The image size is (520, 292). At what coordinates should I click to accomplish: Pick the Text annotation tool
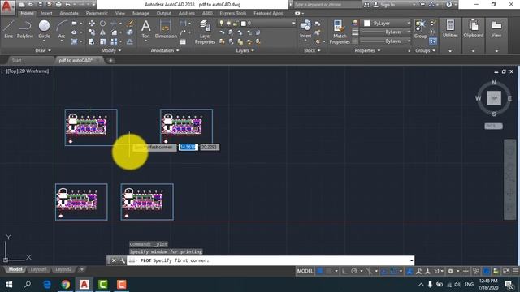[x=146, y=29]
